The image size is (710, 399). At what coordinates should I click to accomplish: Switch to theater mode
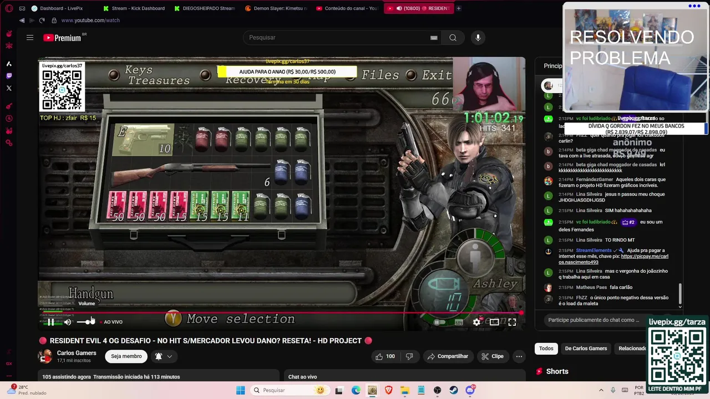(x=494, y=322)
